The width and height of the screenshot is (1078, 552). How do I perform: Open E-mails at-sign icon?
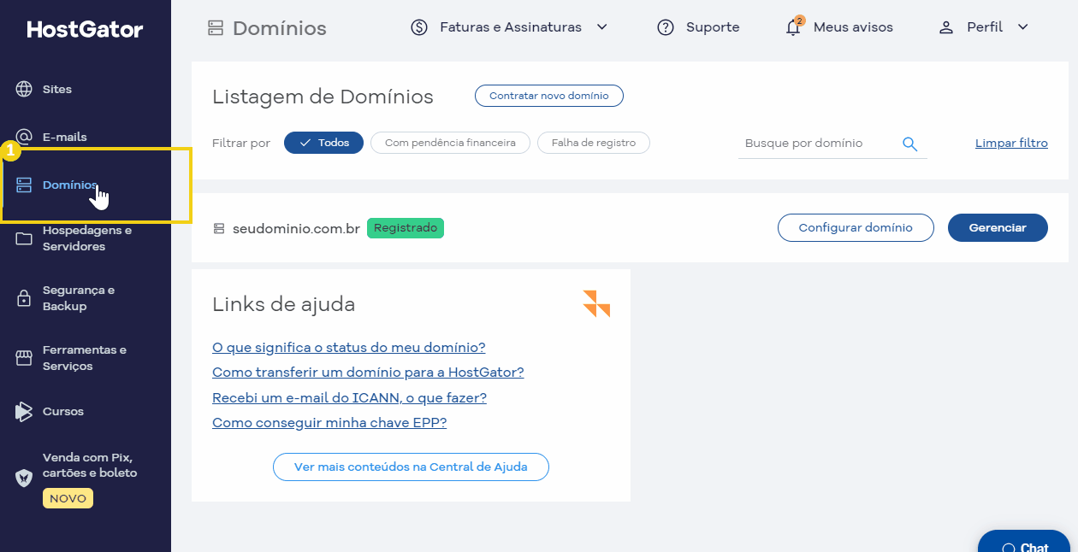pos(24,137)
